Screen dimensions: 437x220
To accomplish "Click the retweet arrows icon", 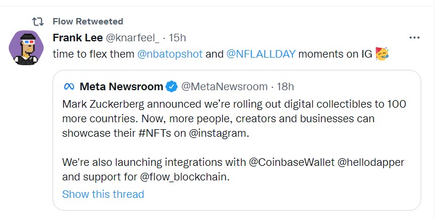I will click(37, 22).
